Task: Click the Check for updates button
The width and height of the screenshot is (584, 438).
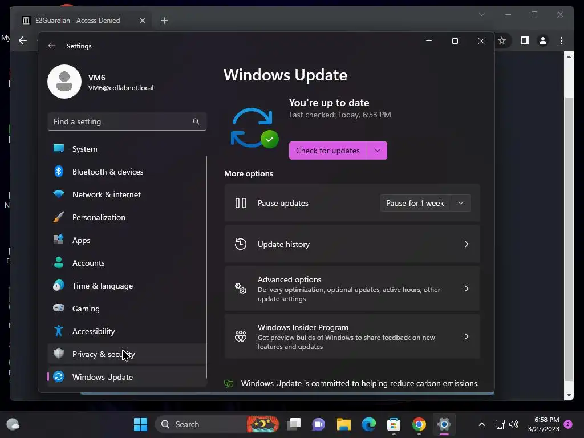Action: [x=328, y=151]
